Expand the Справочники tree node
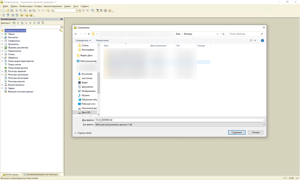 [x=2, y=41]
